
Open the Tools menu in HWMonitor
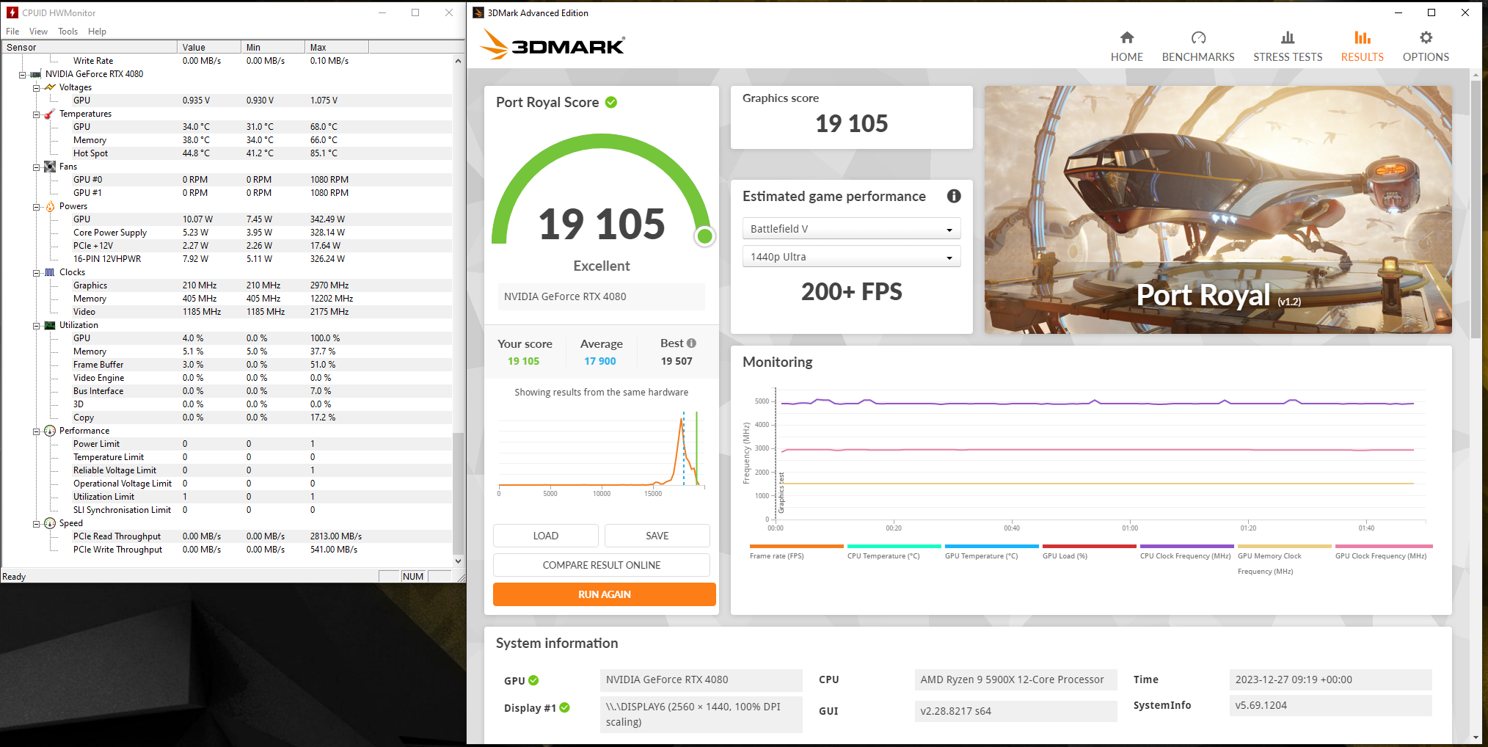click(68, 32)
